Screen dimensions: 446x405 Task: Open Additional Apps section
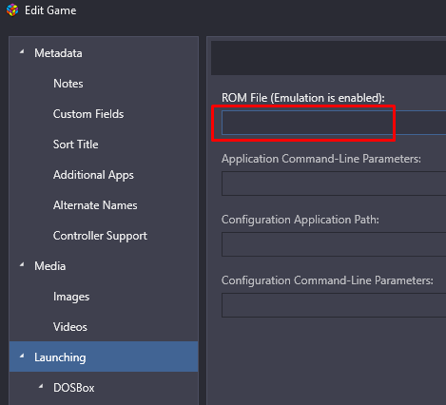(93, 175)
